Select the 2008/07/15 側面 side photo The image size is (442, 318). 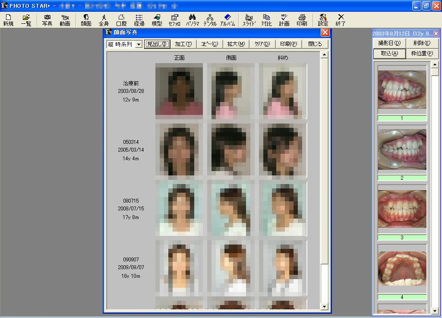231,208
